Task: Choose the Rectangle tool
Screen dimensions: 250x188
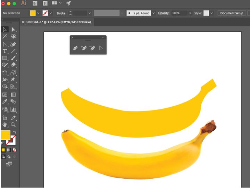Action: pos(5,58)
